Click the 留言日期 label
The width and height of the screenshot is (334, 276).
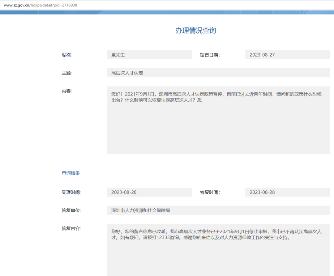pos(210,55)
